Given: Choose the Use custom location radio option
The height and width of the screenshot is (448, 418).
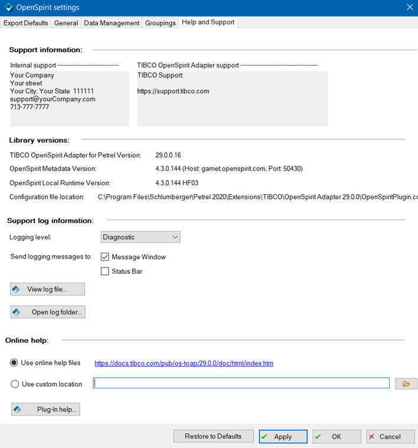Looking at the screenshot, I should (15, 384).
